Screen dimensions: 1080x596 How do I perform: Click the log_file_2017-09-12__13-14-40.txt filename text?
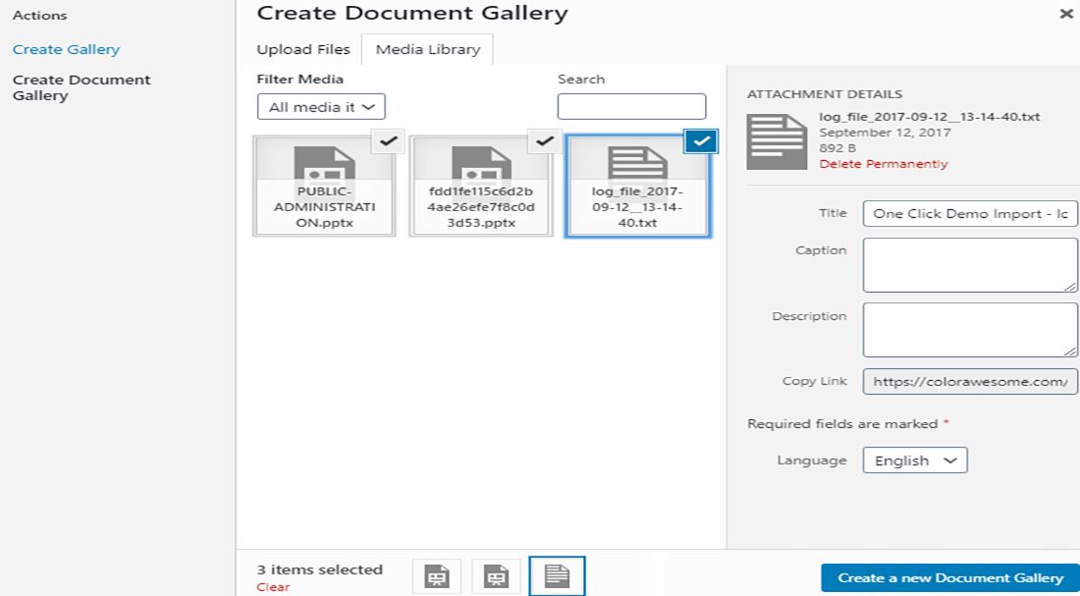[929, 117]
